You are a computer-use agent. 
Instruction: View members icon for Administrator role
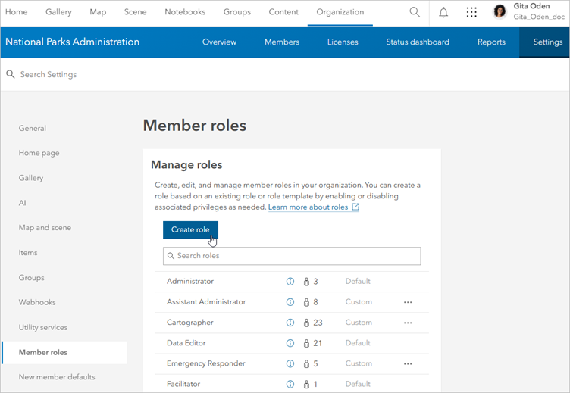pyautogui.click(x=306, y=282)
